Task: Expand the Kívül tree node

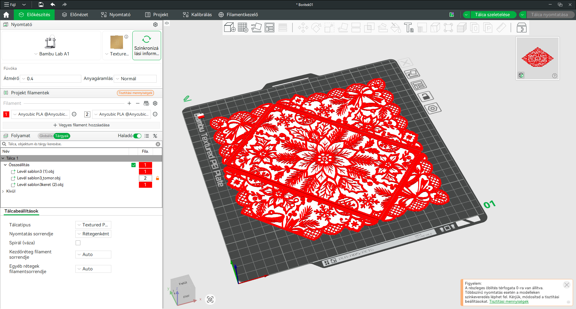Action: tap(3, 191)
